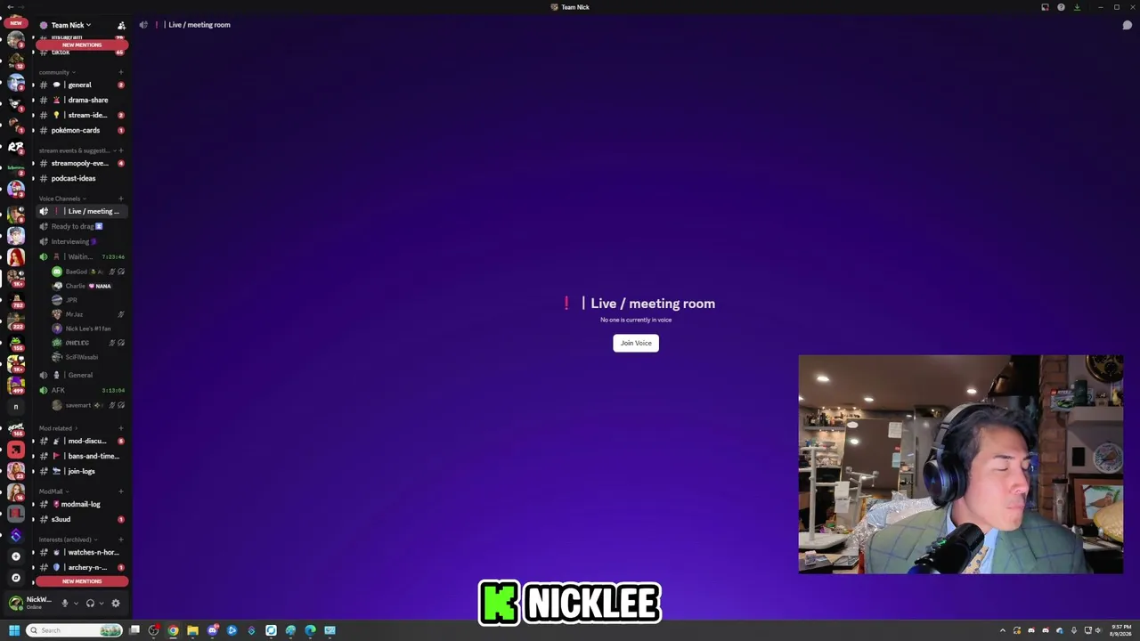The height and width of the screenshot is (641, 1140).
Task: Jump to the lower New Mentions banner
Action: [82, 581]
